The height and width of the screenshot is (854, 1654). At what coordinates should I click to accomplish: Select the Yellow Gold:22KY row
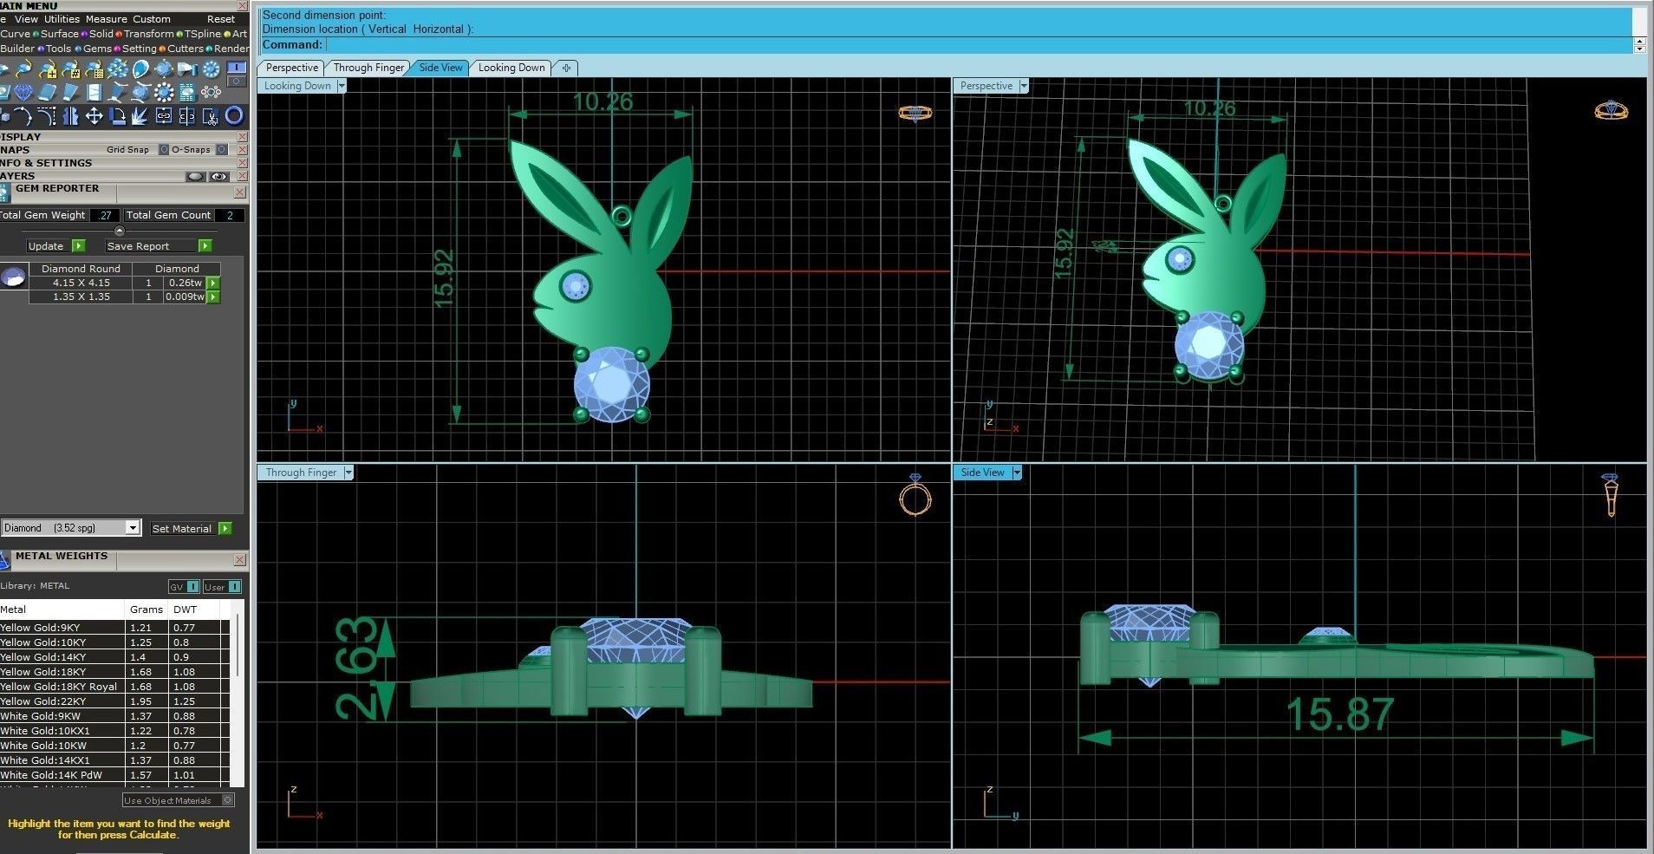pyautogui.click(x=115, y=701)
